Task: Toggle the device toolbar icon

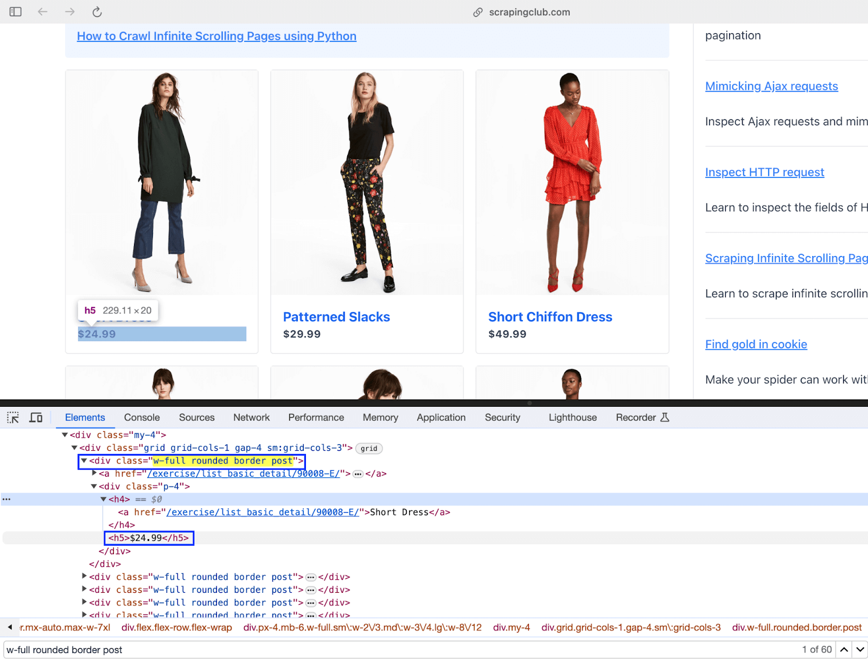Action: pos(36,417)
